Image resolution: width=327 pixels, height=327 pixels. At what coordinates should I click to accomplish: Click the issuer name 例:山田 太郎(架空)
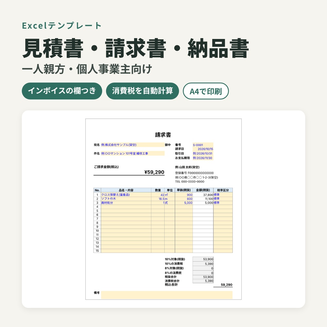tap(187, 167)
